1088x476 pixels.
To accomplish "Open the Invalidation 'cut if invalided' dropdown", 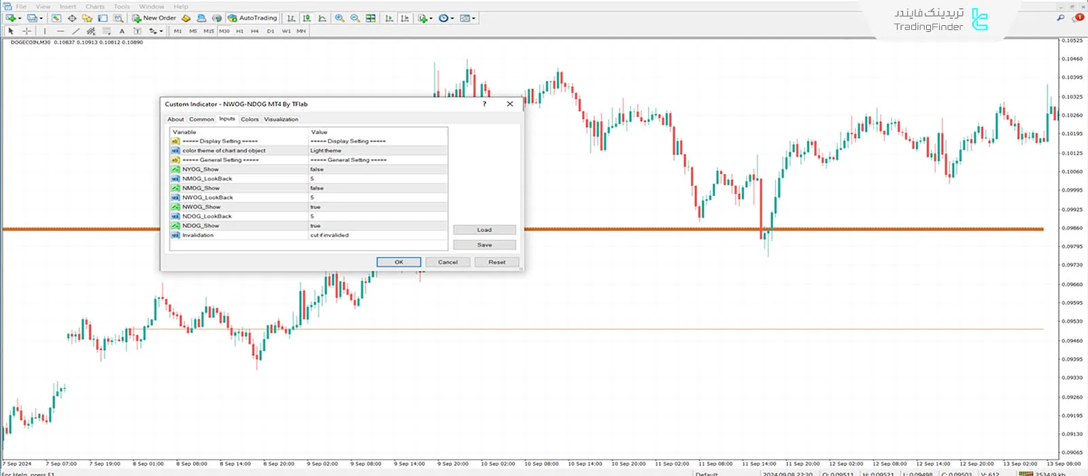I will point(377,235).
